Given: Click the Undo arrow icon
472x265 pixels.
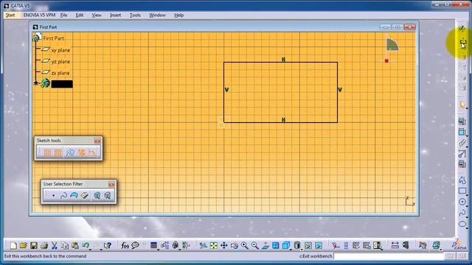Looking at the screenshot, I should pos(86,245).
